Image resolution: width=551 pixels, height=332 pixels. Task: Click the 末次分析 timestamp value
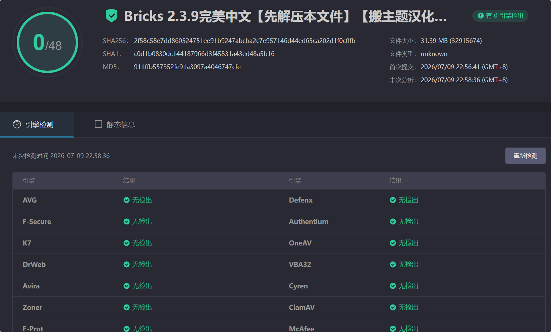464,80
